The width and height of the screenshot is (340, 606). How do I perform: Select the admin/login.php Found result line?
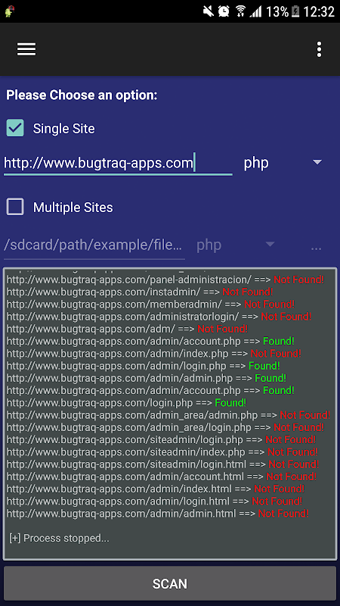tap(143, 366)
